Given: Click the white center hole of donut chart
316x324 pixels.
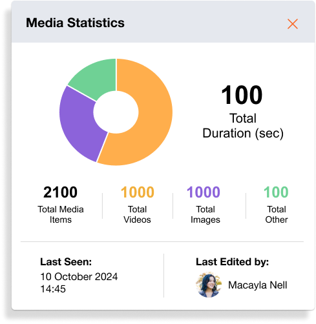Looking at the screenshot, I should point(116,112).
